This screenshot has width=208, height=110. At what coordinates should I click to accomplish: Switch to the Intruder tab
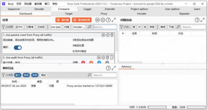coord(141,14)
